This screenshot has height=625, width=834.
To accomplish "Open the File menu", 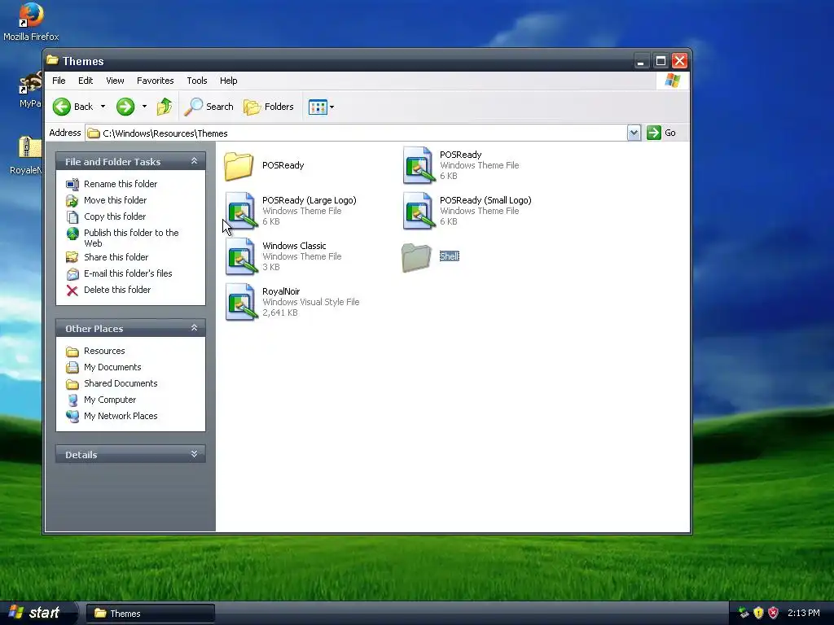I will pyautogui.click(x=59, y=81).
